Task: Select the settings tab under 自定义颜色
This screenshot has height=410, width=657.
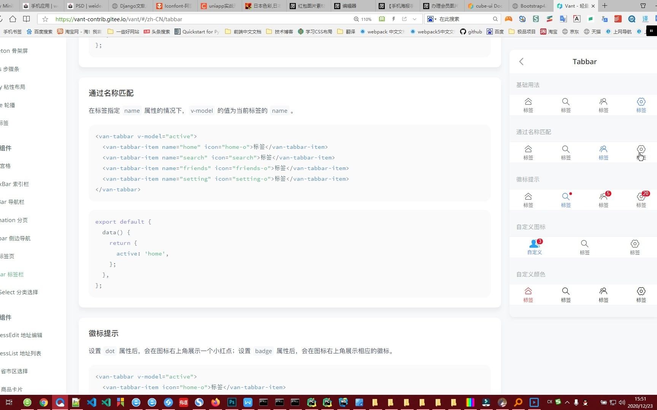Action: click(x=641, y=295)
